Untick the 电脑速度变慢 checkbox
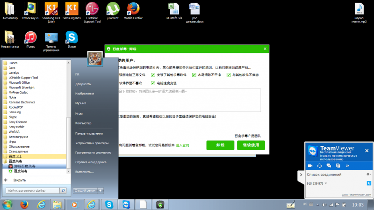This screenshot has height=210, width=374. point(153,83)
